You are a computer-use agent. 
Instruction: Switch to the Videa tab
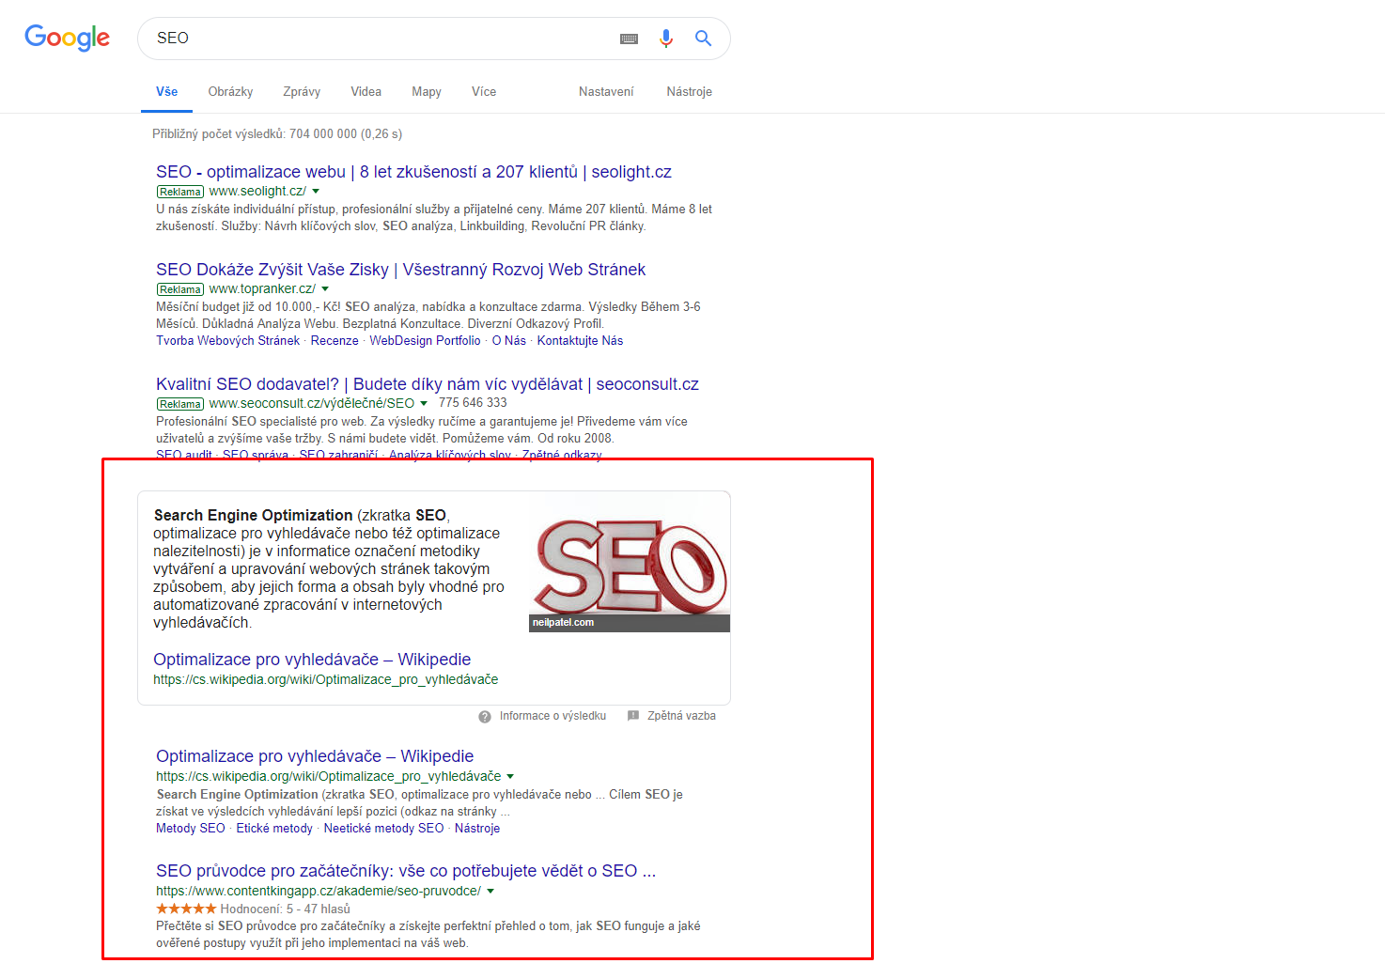click(x=366, y=92)
